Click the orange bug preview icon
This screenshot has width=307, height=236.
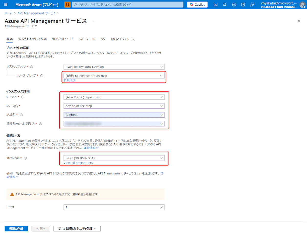[67, 5]
